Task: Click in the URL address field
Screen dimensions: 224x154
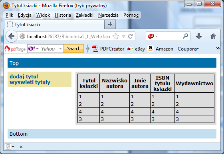Action: (69, 37)
